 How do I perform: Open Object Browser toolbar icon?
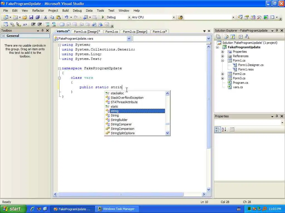[253, 17]
